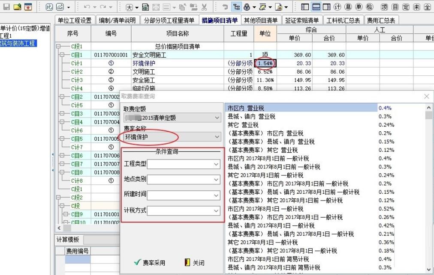Click the round 检 check icon
Viewport: 434px width, 275px height.
[x=369, y=7]
